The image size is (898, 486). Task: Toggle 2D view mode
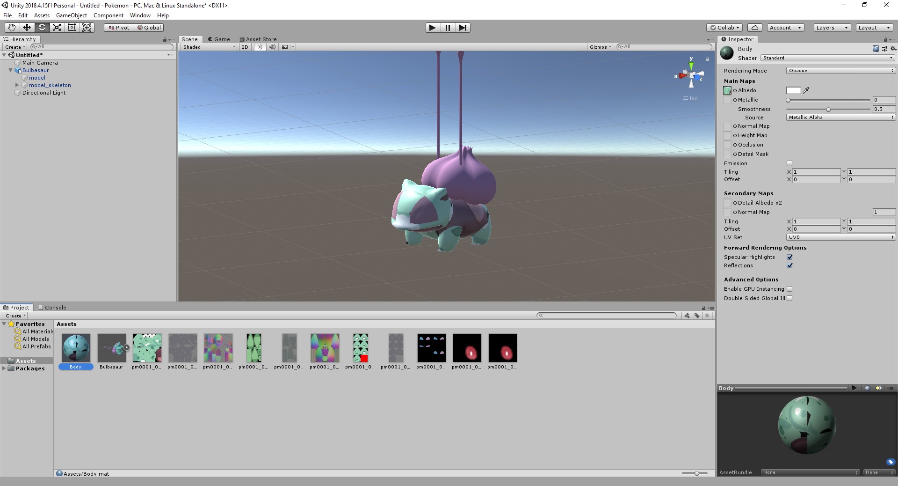click(245, 47)
